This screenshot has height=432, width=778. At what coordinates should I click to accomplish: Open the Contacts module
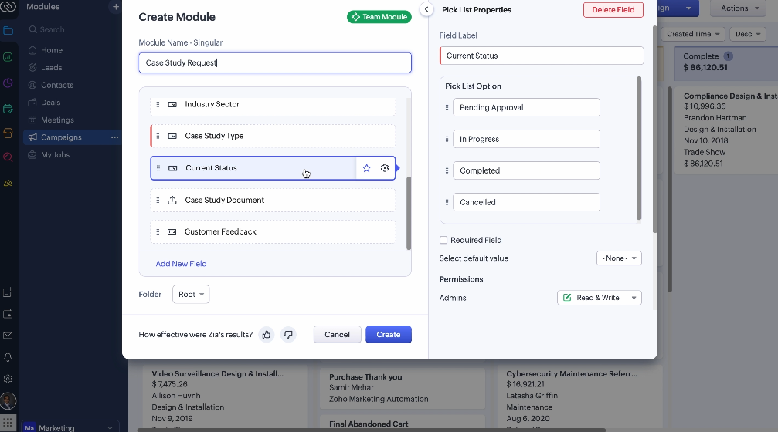tap(57, 85)
